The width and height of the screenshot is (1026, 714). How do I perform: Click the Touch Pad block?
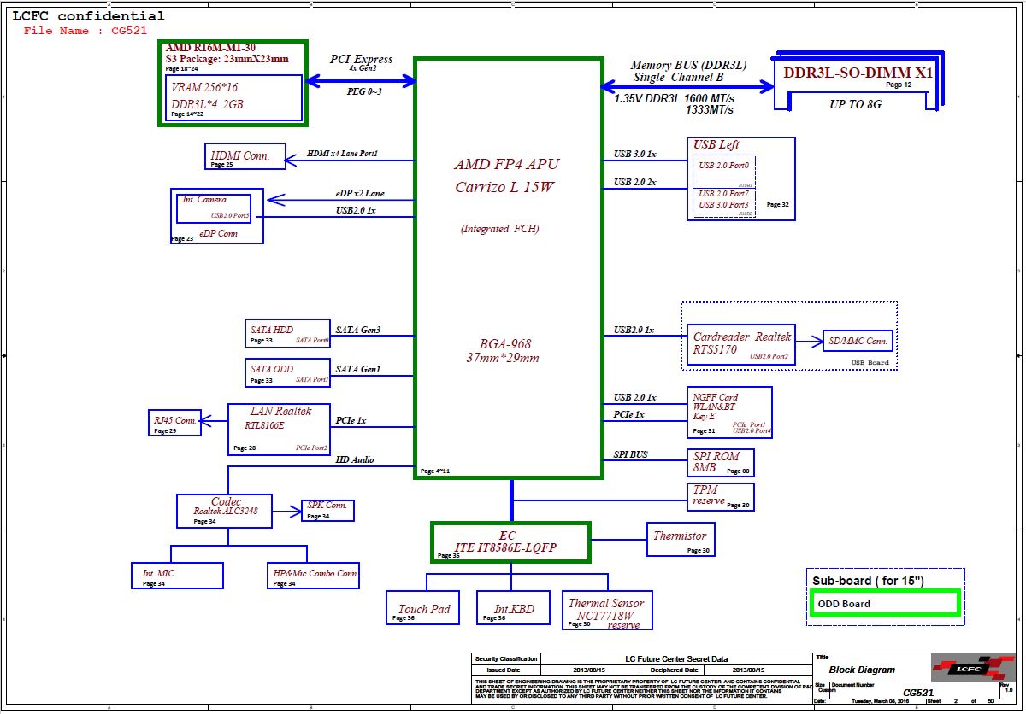point(424,609)
